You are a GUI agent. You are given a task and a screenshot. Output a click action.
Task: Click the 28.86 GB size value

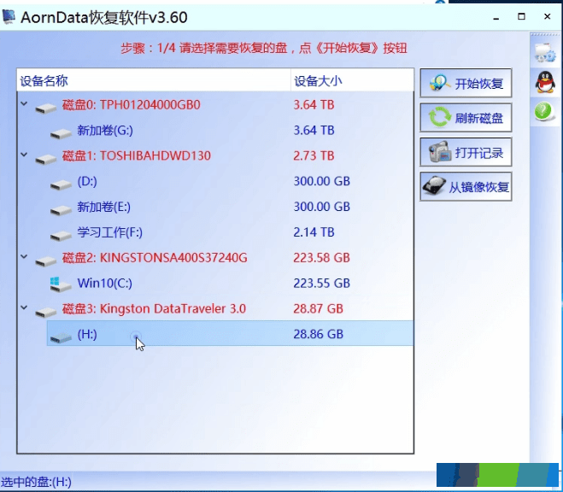pos(318,334)
